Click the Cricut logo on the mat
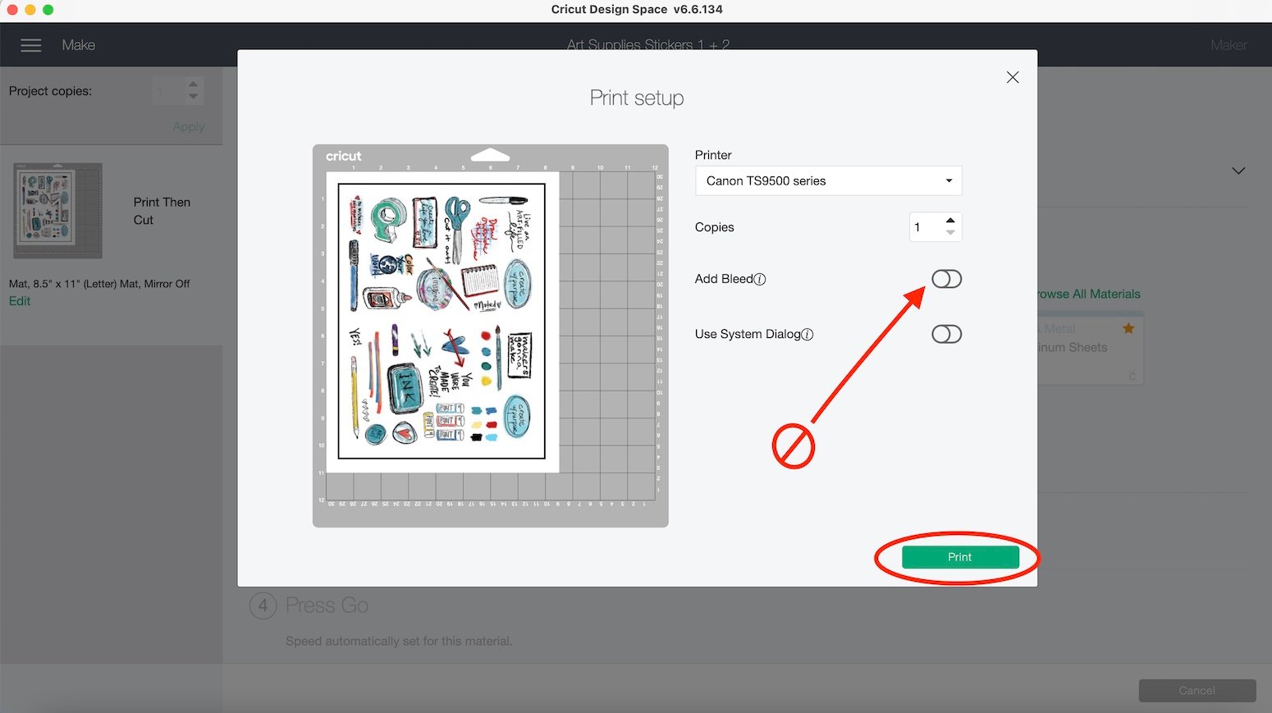 coord(343,156)
